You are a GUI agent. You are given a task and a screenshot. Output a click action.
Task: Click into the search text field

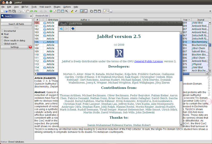16,20
